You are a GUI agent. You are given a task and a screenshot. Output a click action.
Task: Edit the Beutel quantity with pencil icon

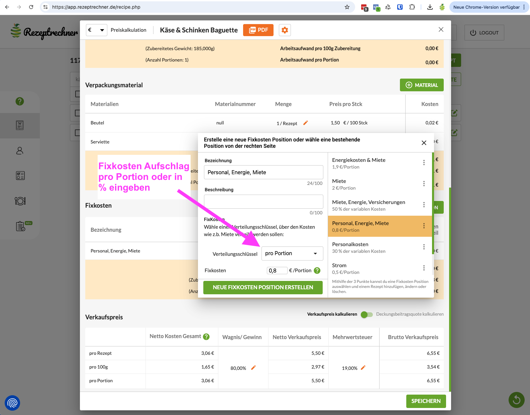coord(305,123)
